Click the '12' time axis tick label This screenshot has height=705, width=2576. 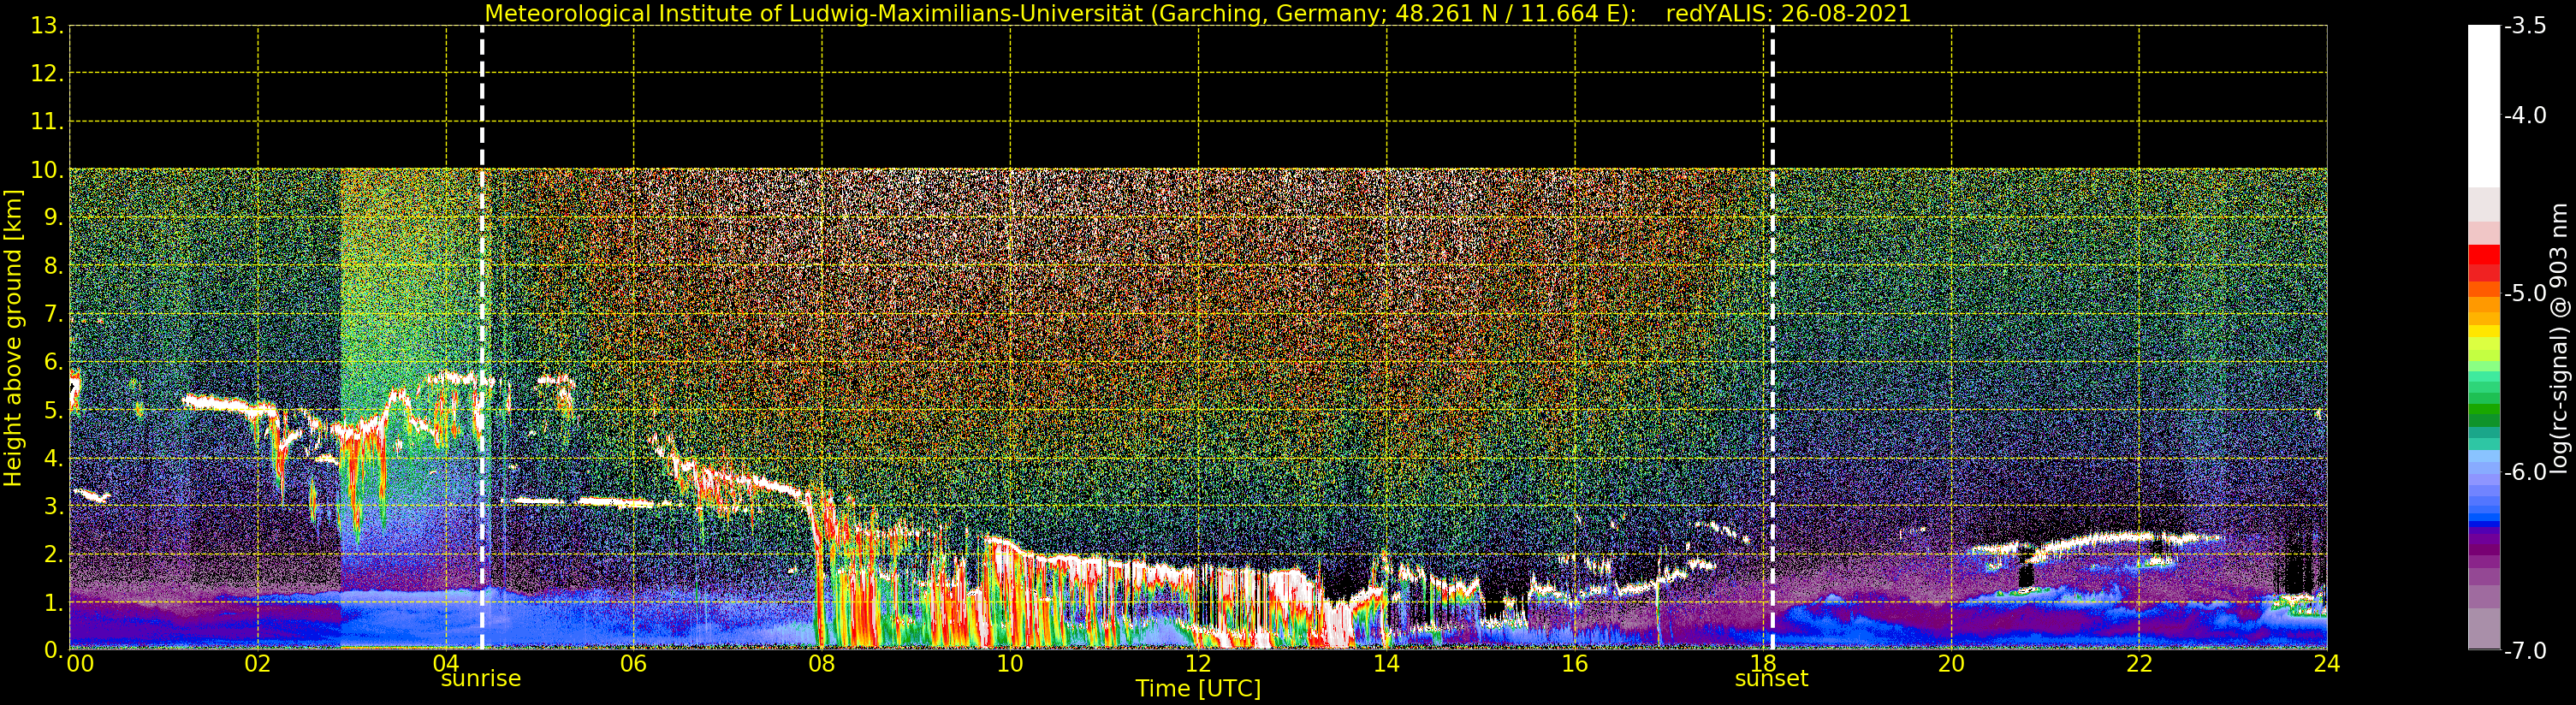tap(1198, 664)
